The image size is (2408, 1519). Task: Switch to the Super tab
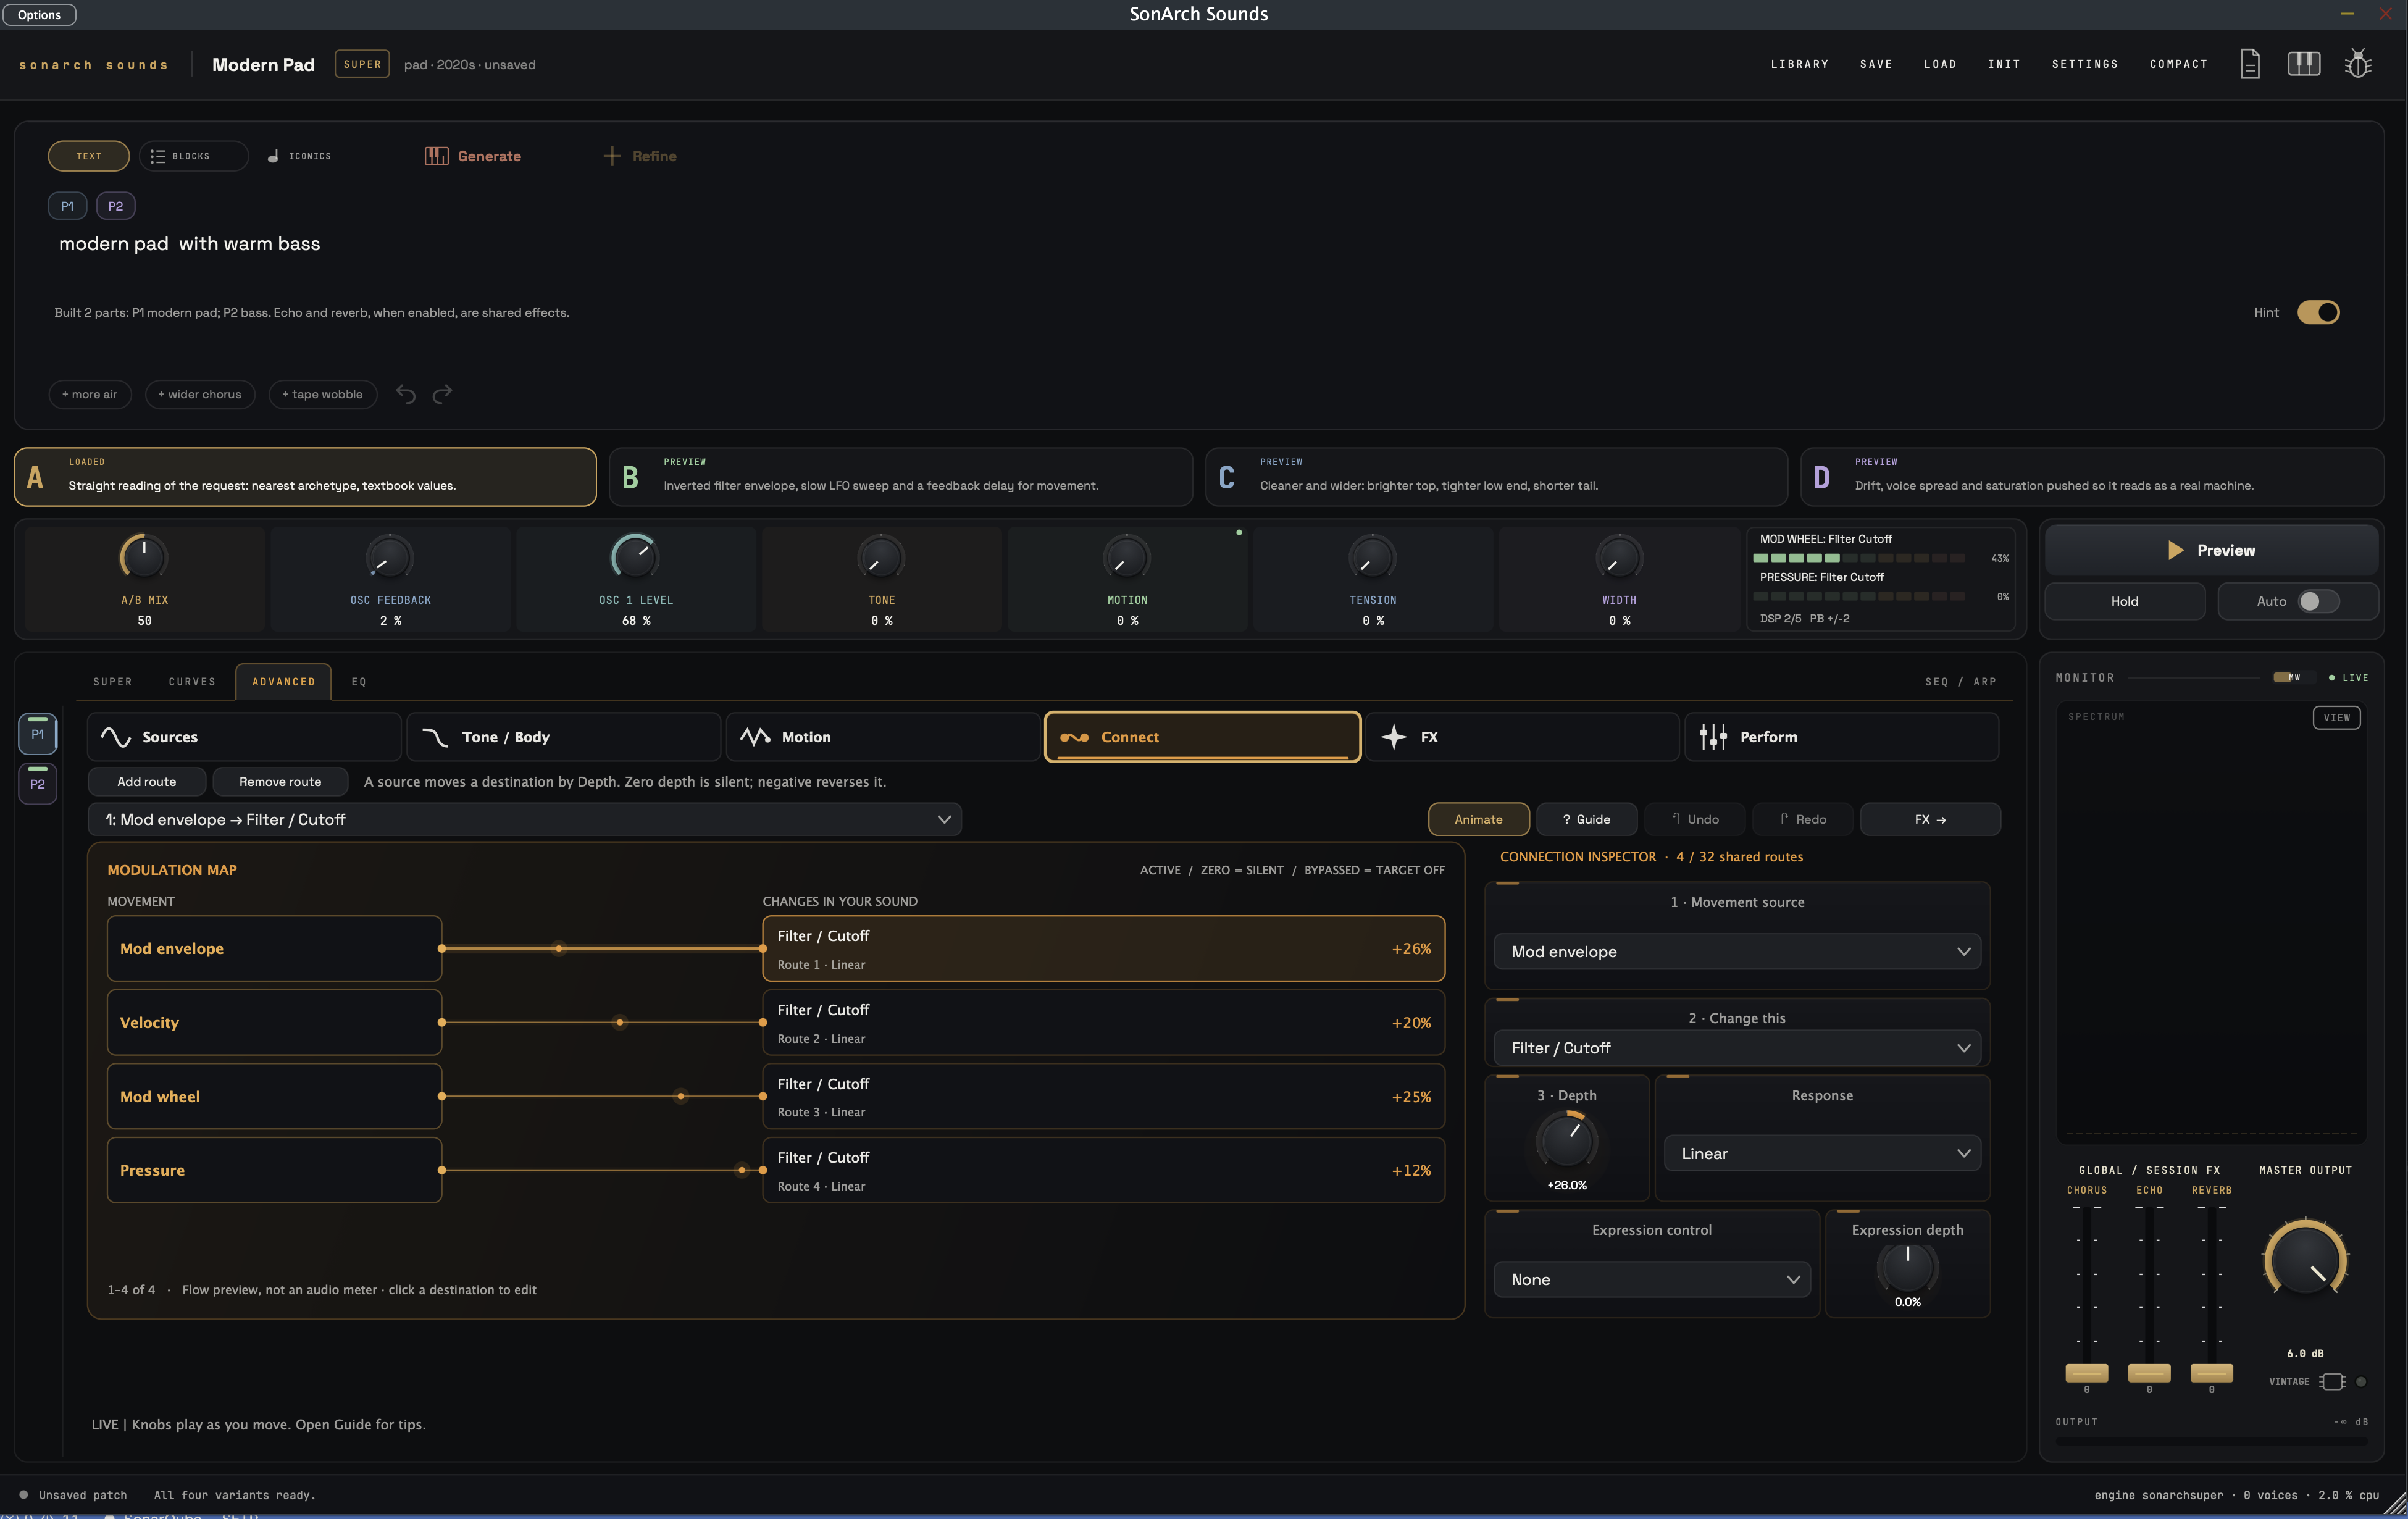pos(113,681)
